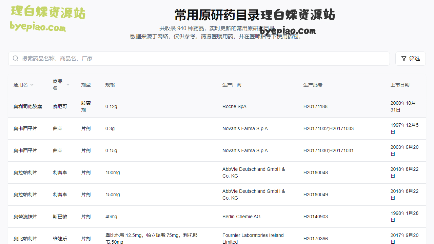Click the search magnifier icon
This screenshot has height=244, width=434.
(16, 59)
